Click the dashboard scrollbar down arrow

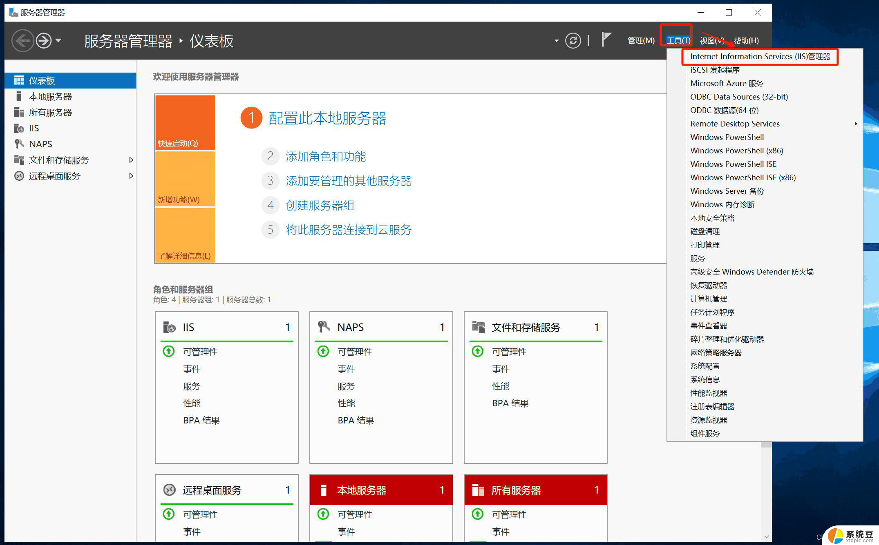point(767,536)
